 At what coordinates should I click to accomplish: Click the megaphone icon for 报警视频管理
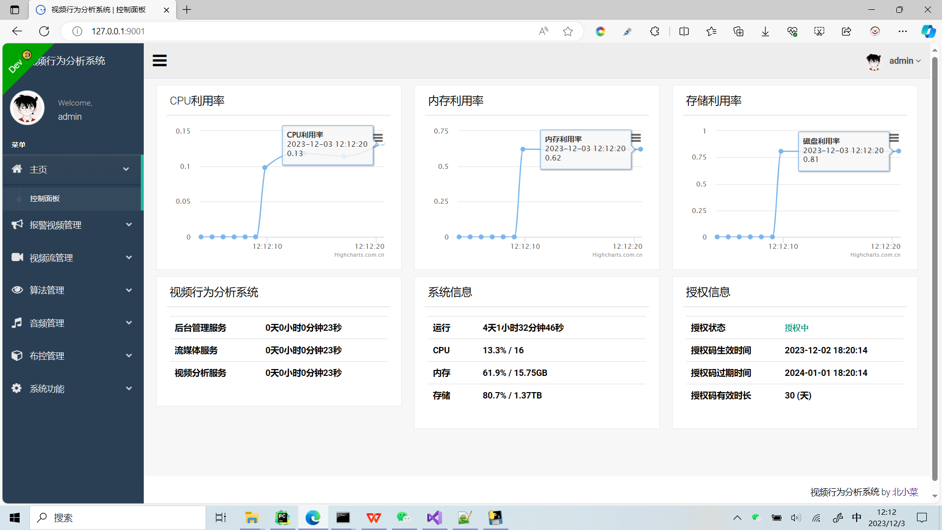[x=17, y=224]
